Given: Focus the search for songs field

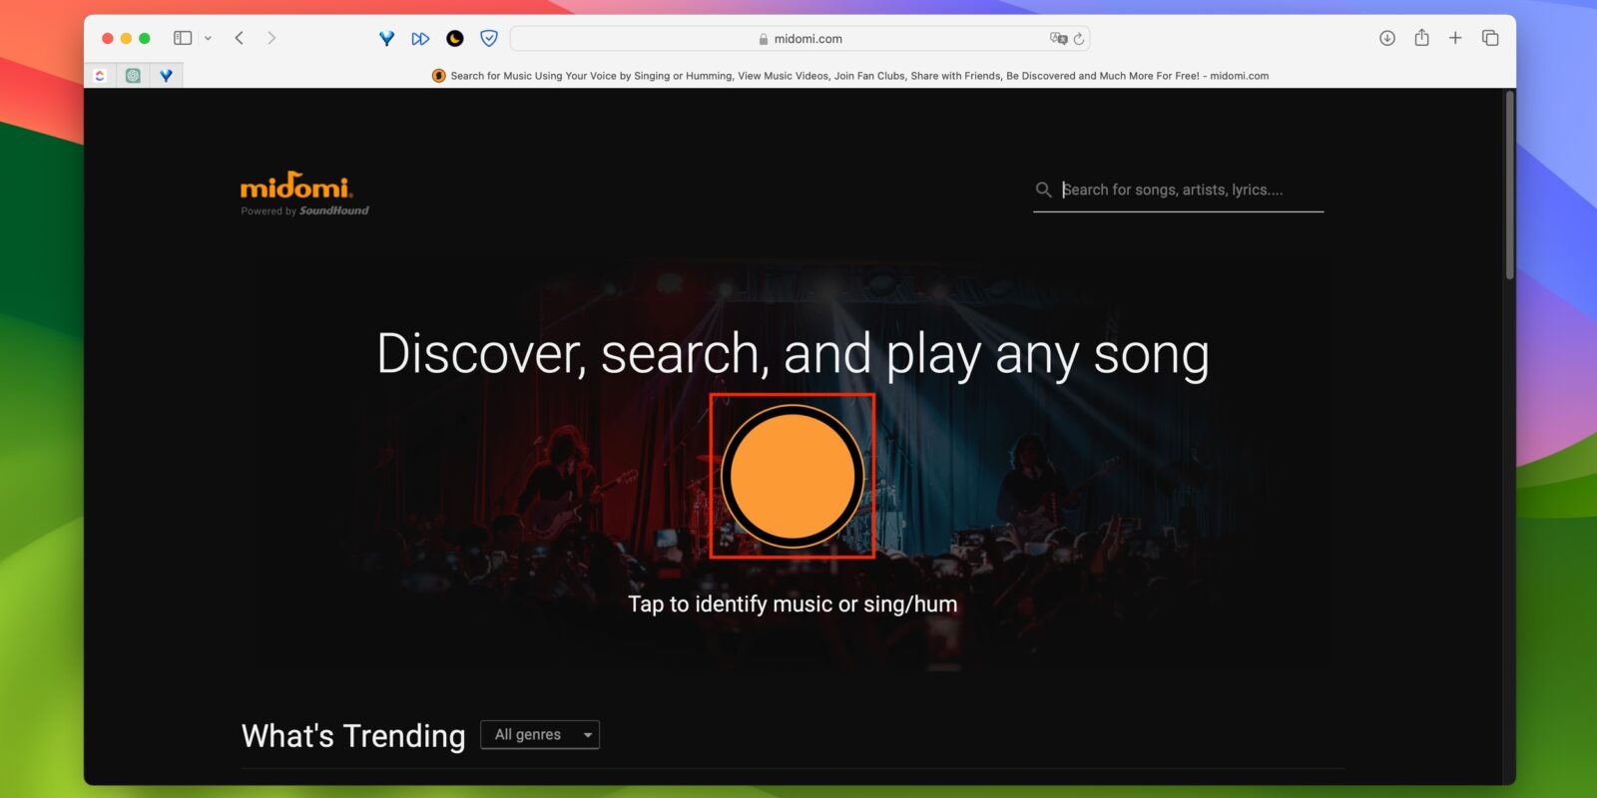Looking at the screenshot, I should 1188,190.
